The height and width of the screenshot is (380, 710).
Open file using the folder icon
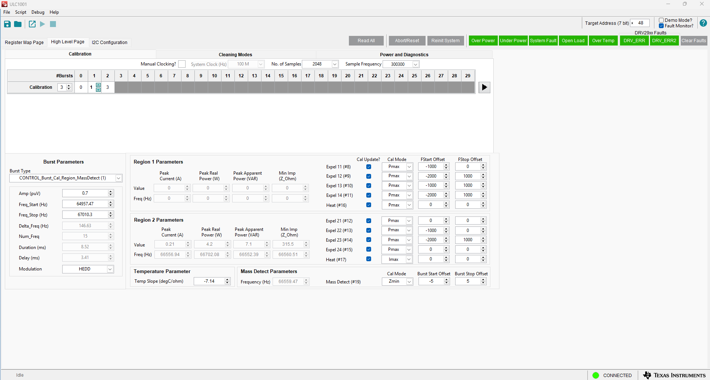pyautogui.click(x=18, y=24)
